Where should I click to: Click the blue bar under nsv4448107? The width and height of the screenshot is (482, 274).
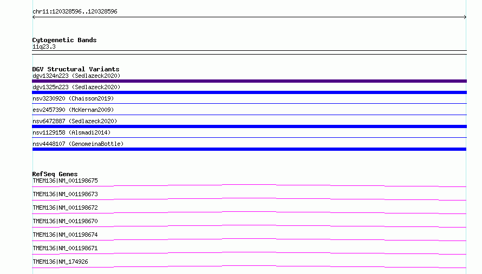pos(249,149)
